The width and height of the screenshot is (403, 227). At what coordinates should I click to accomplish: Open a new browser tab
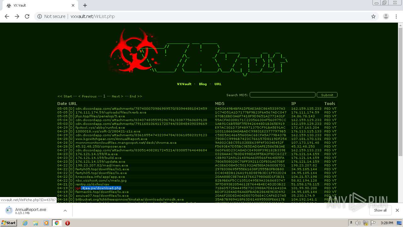(85, 5)
